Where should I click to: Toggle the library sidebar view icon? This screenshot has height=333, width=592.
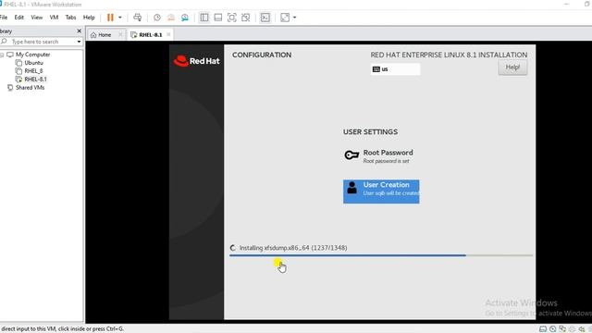204,18
